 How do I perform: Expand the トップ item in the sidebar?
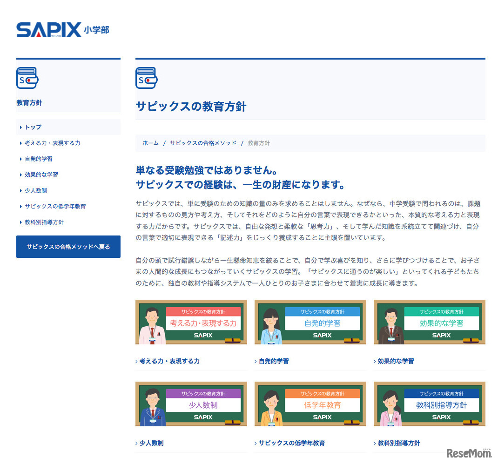34,127
